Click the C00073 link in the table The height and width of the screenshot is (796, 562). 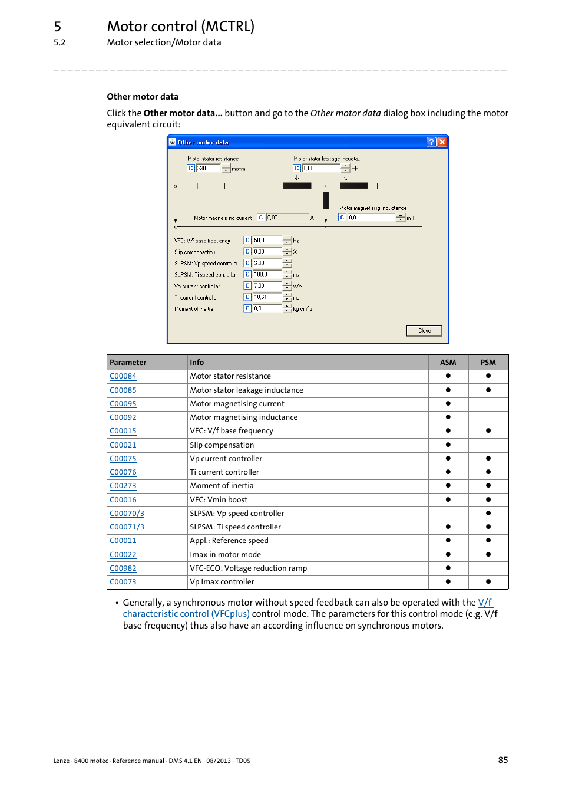click(123, 582)
